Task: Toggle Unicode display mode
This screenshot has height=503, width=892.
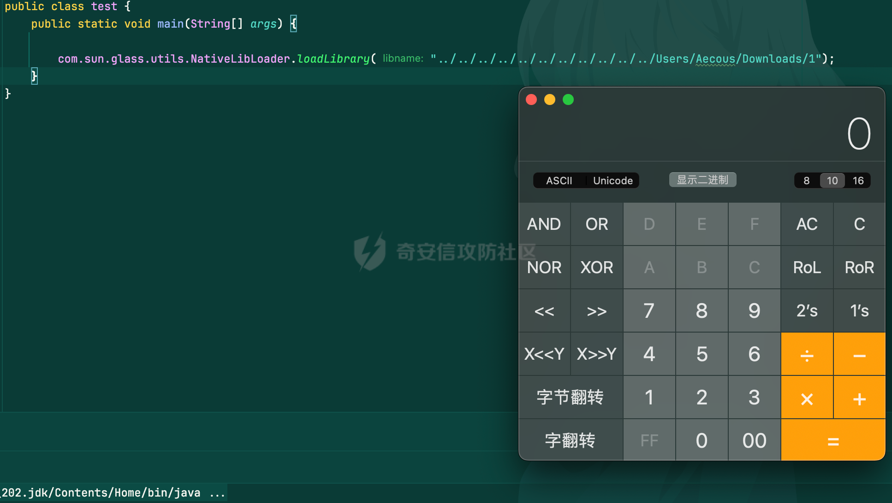Action: click(x=613, y=181)
